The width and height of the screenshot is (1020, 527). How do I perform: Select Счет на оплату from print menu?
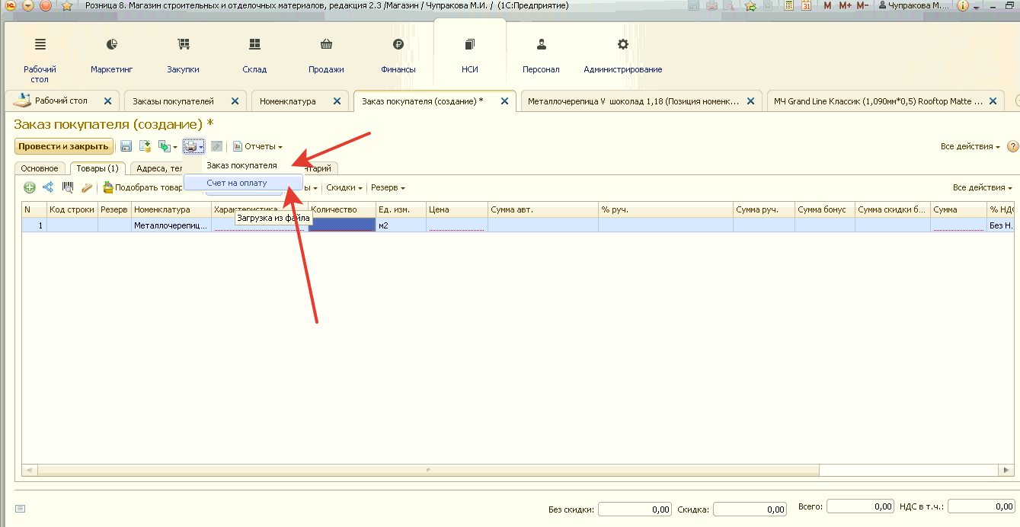237,184
